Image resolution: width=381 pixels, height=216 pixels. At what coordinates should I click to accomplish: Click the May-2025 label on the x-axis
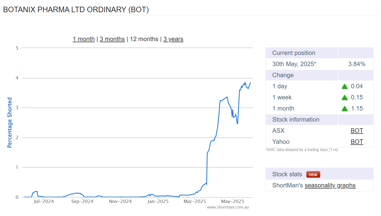coord(232,201)
